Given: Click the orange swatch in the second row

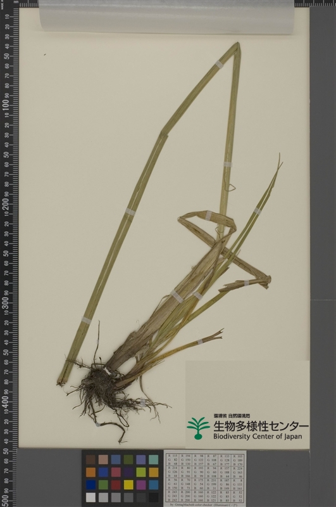Looking at the screenshot, I should pos(90,472).
